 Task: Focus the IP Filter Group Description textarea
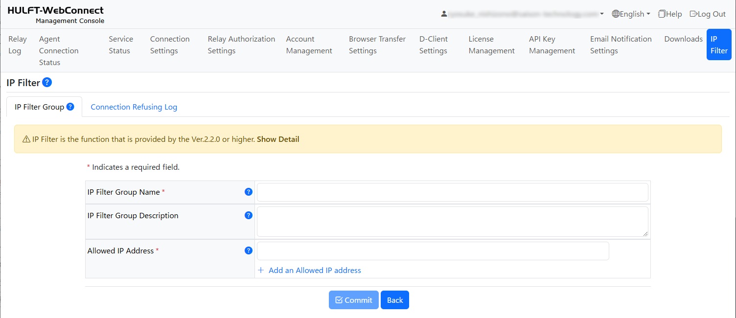coord(453,222)
